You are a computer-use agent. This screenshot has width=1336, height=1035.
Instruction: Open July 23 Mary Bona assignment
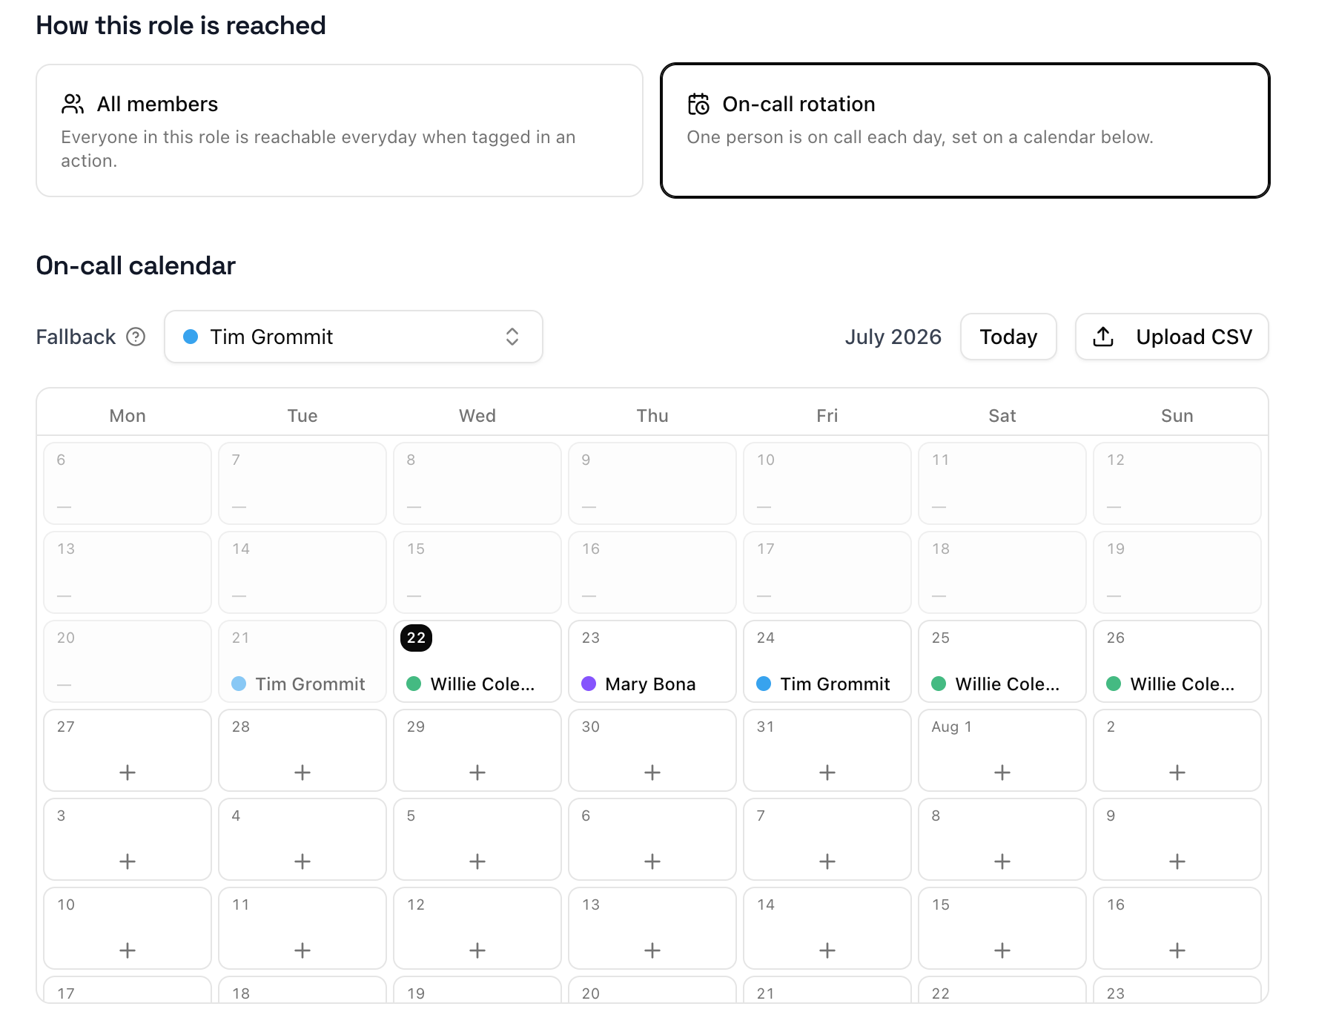[652, 661]
